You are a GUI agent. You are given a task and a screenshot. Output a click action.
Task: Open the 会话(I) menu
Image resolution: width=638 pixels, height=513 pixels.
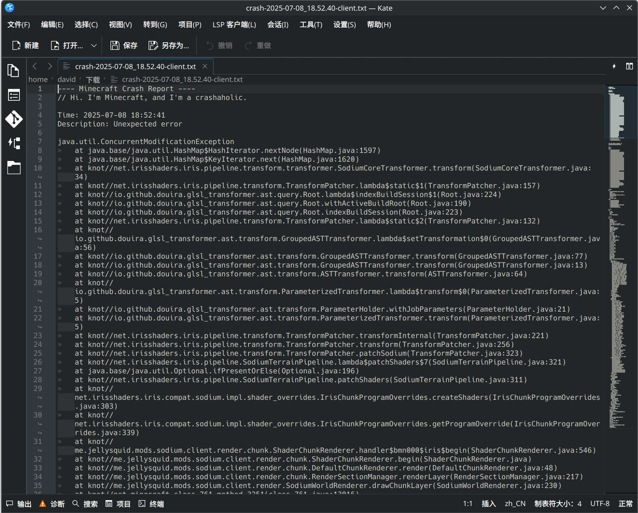(x=277, y=25)
